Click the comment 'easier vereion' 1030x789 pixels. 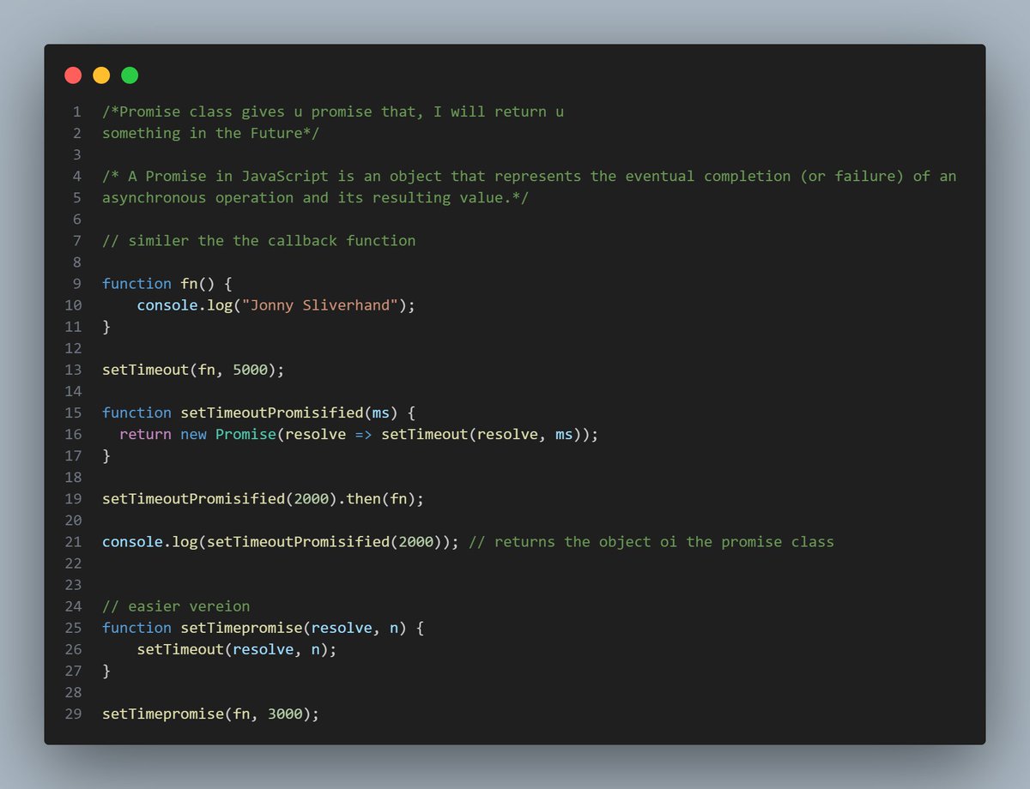coord(176,606)
